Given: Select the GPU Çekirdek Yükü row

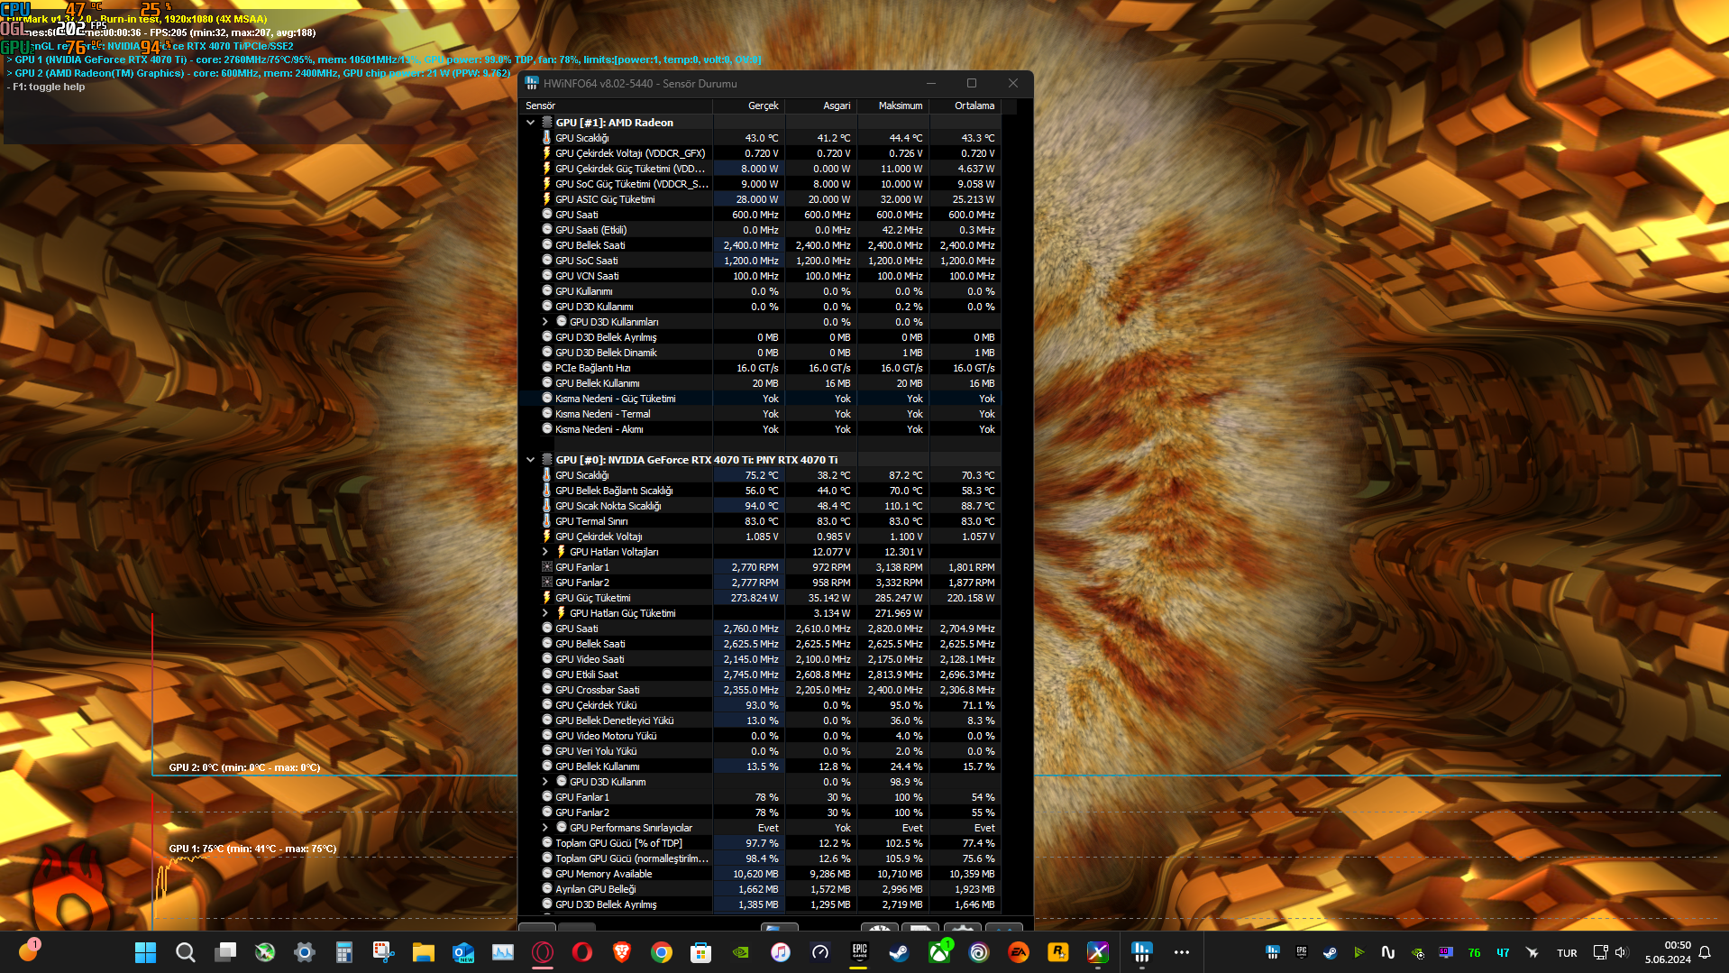Looking at the screenshot, I should (x=760, y=705).
